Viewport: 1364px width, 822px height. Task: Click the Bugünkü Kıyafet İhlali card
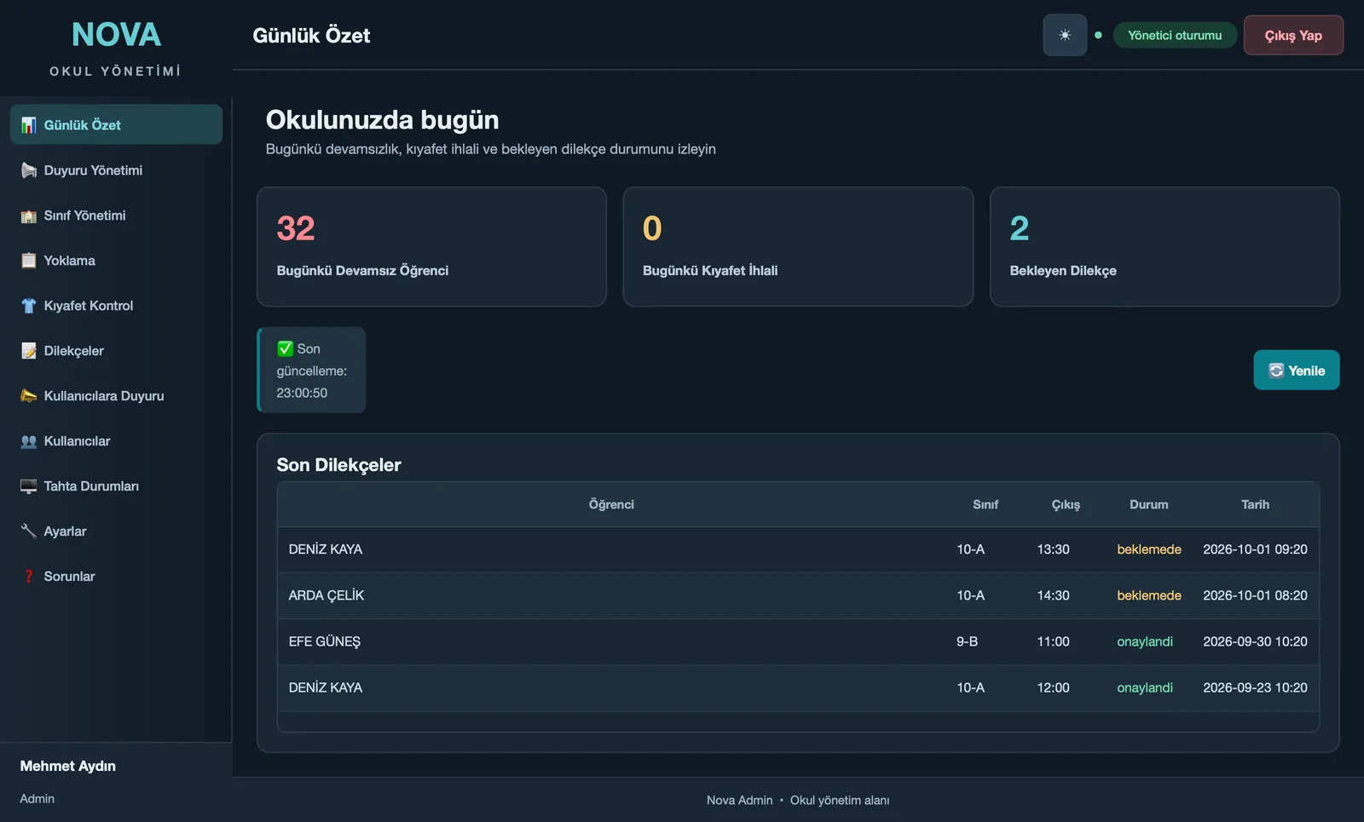tap(798, 247)
